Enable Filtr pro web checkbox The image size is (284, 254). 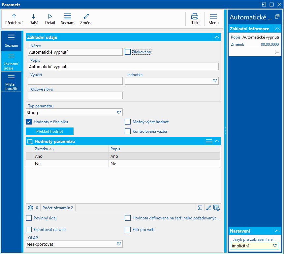tap(128, 230)
